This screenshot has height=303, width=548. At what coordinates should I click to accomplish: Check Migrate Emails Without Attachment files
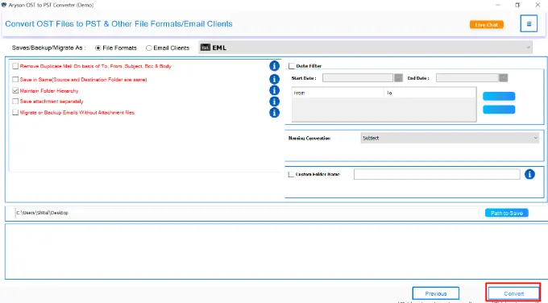click(15, 112)
